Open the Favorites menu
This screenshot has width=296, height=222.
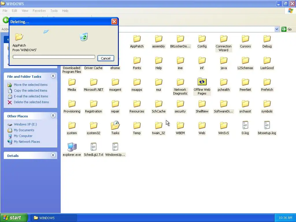coord(39,11)
